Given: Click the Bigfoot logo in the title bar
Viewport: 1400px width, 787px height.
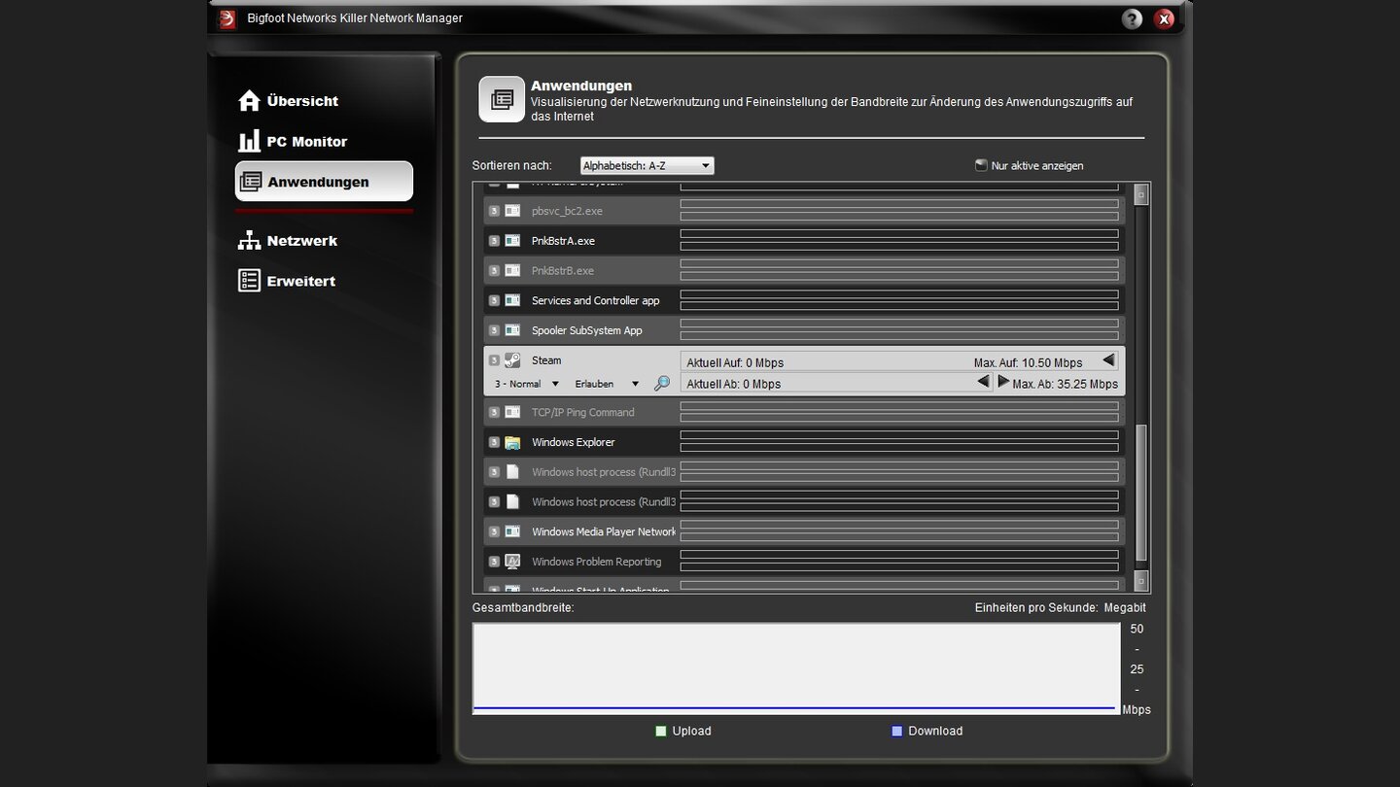Looking at the screenshot, I should [227, 18].
